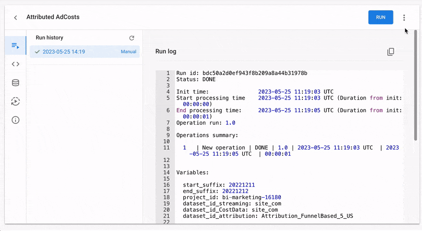Screen dimensions: 422x231
Task: Open the code editor sidebar icon
Action: [15, 64]
